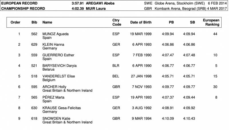Image resolution: width=229 pixels, height=130 pixels.
Task: Click athlete name MUNOZ Agueda
Action: pos(56,34)
